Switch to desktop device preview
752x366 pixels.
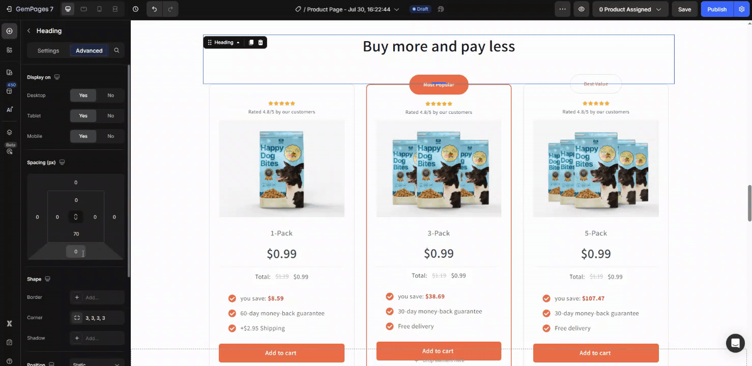point(68,9)
